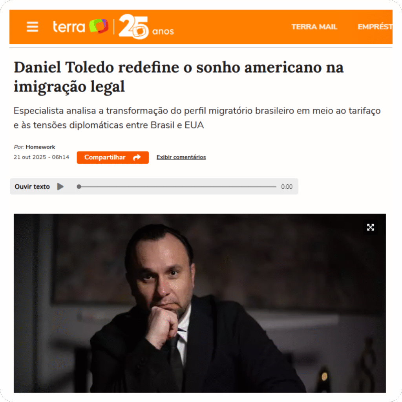
Task: Open the Exibir comentários link
Action: (181, 157)
